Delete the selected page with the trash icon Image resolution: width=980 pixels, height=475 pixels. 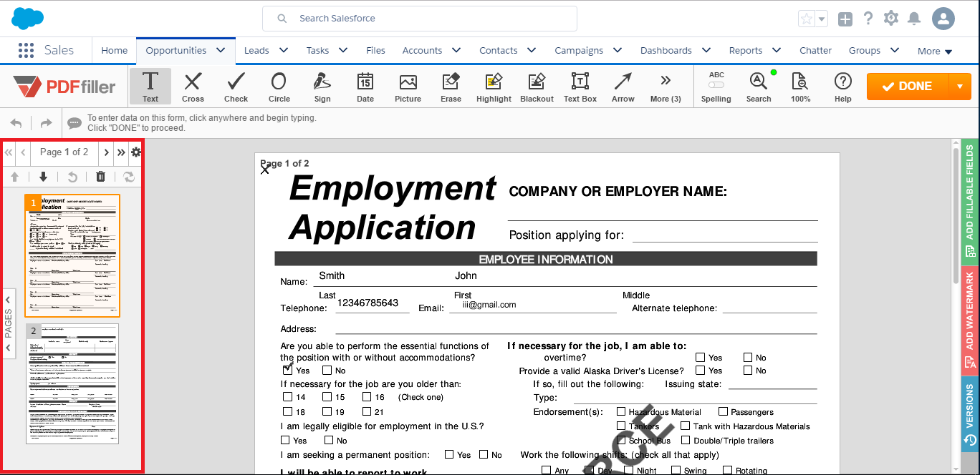pyautogui.click(x=100, y=177)
